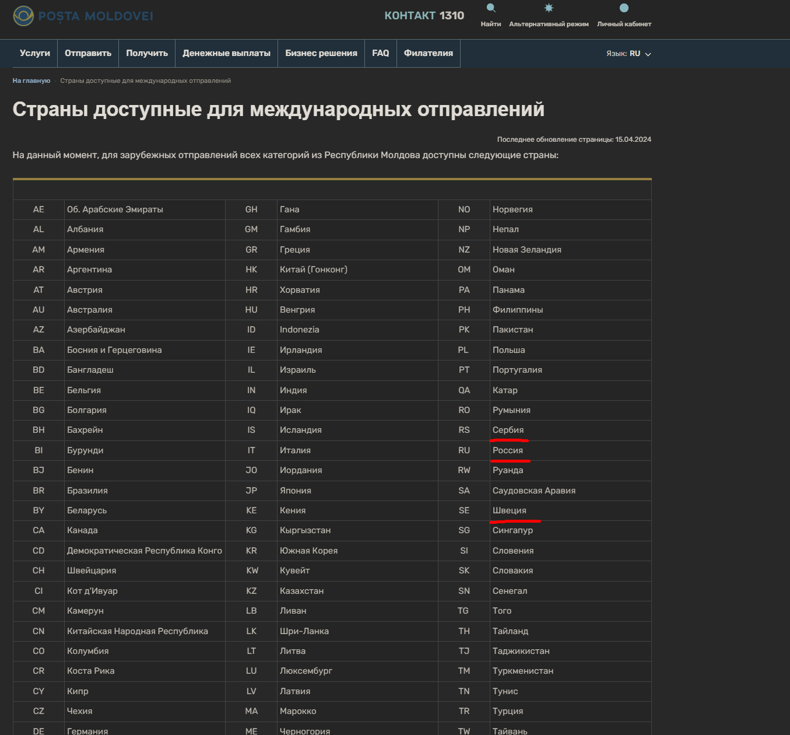Select the Беларусь cell
Viewport: 790px width, 735px height.
pyautogui.click(x=145, y=510)
